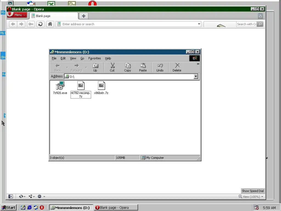281x211 pixels.
Task: Open the Forward history dropdown arrow
Action: [86, 68]
